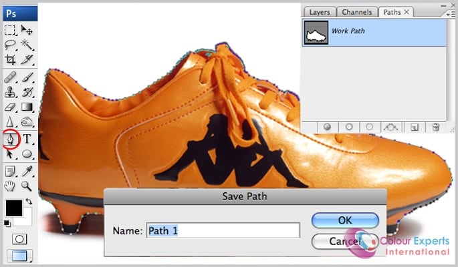The height and width of the screenshot is (267, 458).
Task: Select the Magic Wand tool
Action: pos(27,45)
